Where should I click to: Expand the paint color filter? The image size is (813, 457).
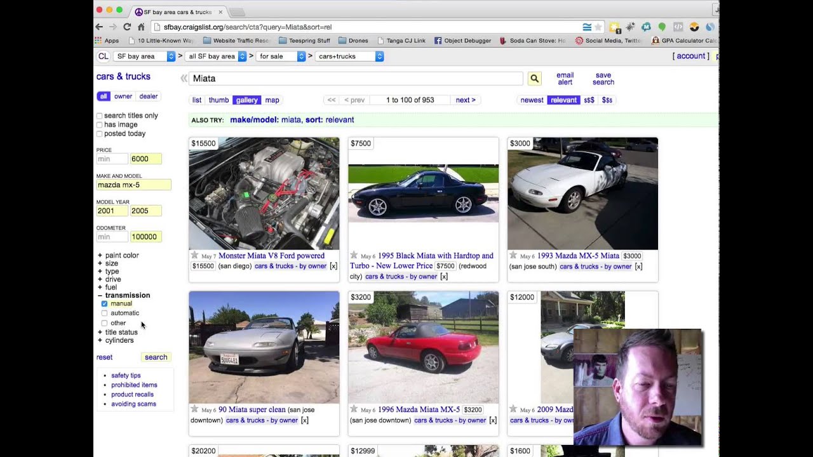coord(118,255)
